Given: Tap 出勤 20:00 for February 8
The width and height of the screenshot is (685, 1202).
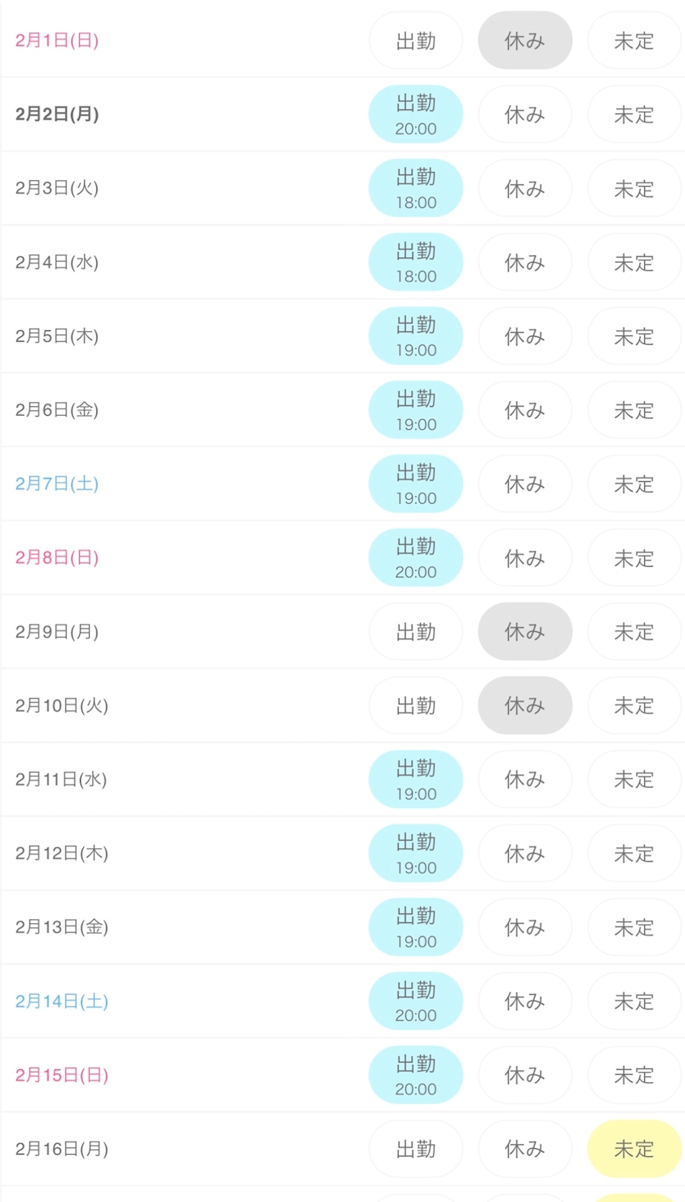Looking at the screenshot, I should pos(416,558).
